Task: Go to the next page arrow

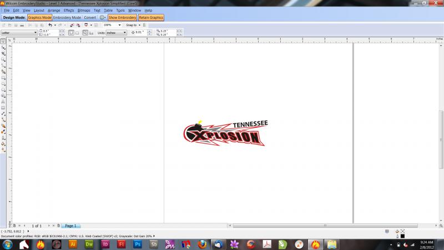Action: 49,226
